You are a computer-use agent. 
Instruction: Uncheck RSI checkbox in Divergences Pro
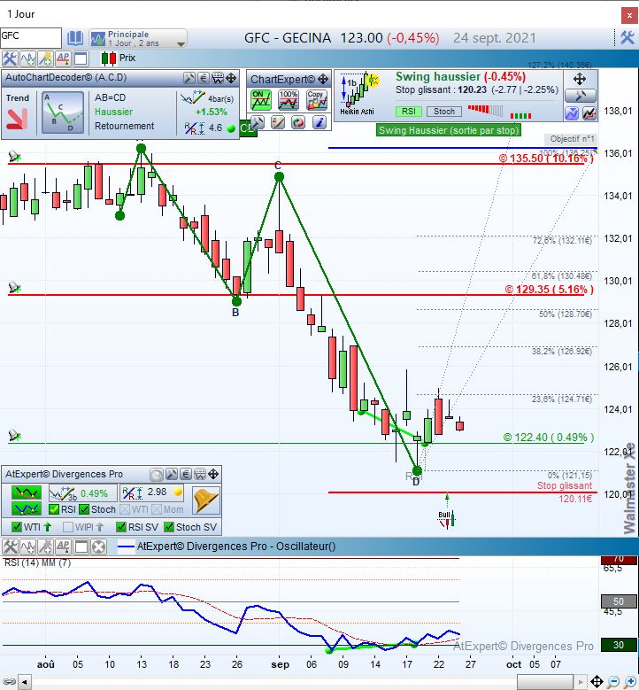tap(54, 509)
